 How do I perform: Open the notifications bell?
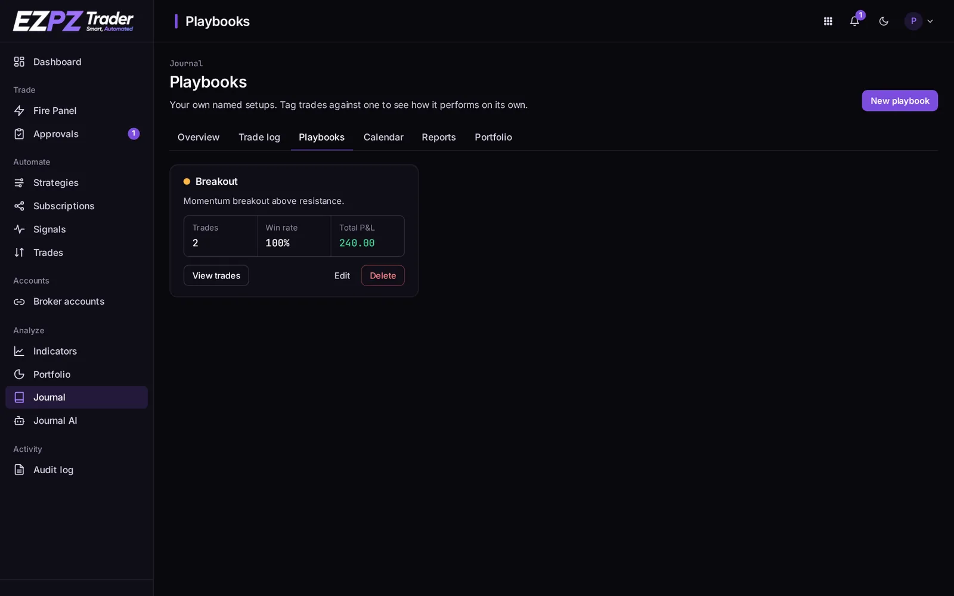click(x=854, y=21)
